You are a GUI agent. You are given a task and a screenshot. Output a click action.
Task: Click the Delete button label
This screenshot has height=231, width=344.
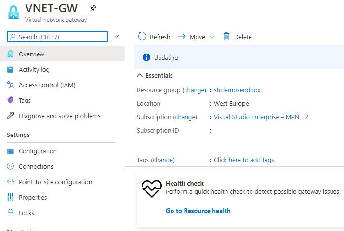(243, 37)
